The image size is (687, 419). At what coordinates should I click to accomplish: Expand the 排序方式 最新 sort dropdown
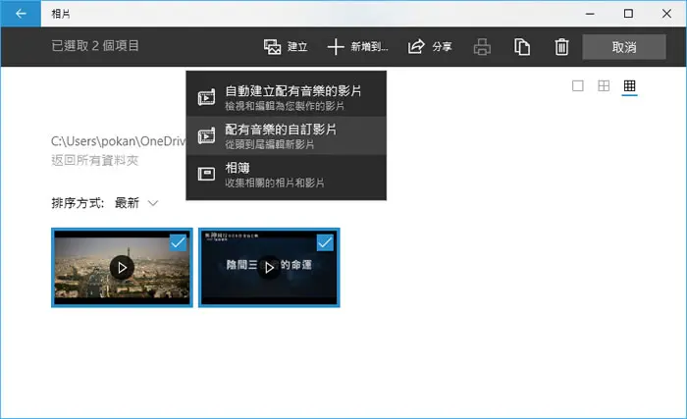point(135,203)
